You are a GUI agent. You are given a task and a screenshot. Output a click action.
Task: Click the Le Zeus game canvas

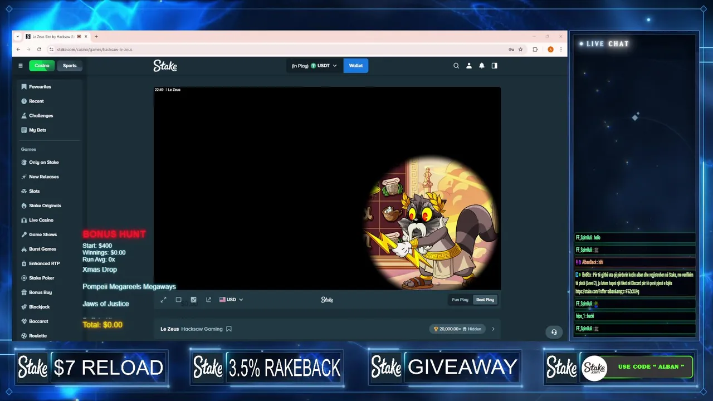click(328, 188)
